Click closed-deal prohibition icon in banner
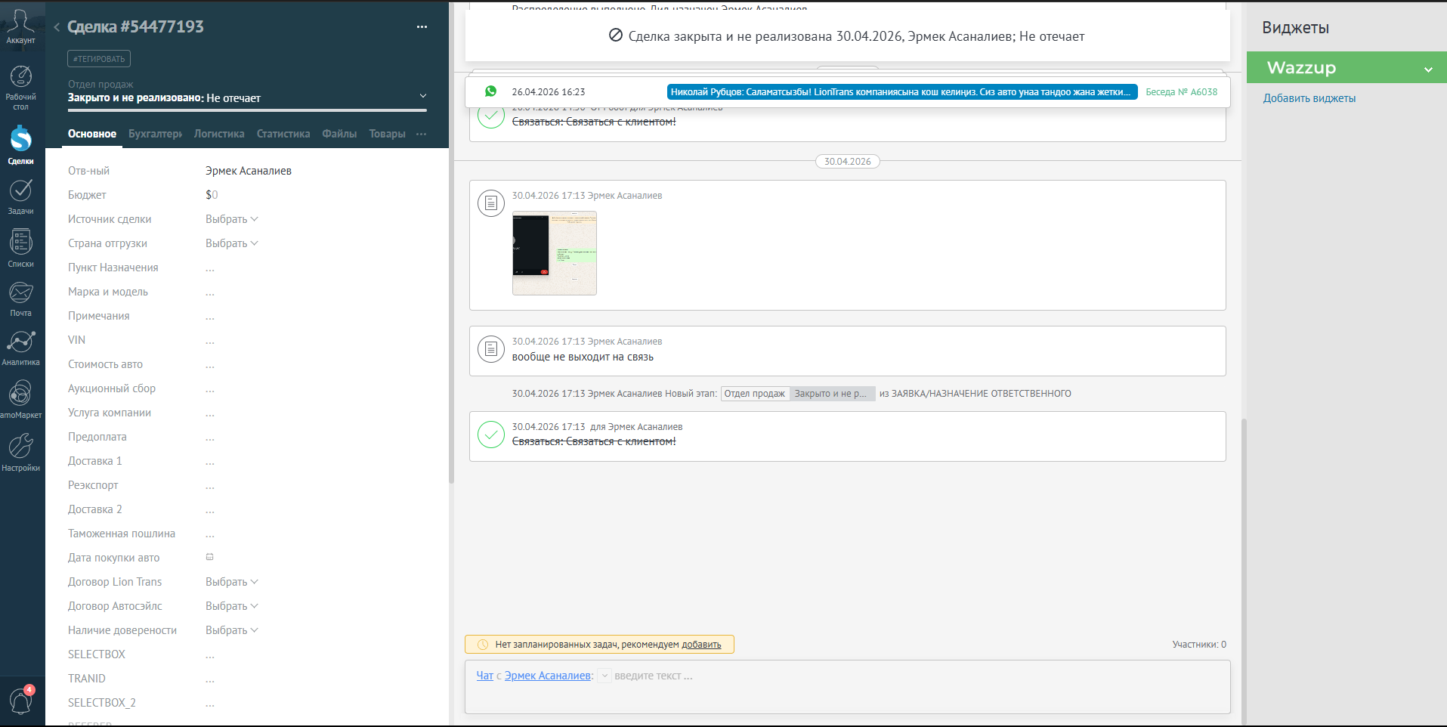This screenshot has width=1447, height=727. 616,36
